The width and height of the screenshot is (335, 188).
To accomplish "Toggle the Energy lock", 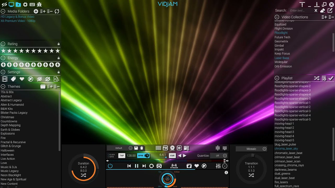I will 58,58.
